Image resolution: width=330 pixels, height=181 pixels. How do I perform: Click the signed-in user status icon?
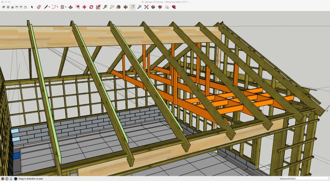point(11,179)
